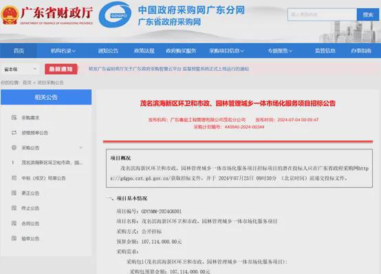The height and width of the screenshot is (274, 381).
Task: Expand the 采购项目信息 navigation dropdown
Action: (226, 51)
